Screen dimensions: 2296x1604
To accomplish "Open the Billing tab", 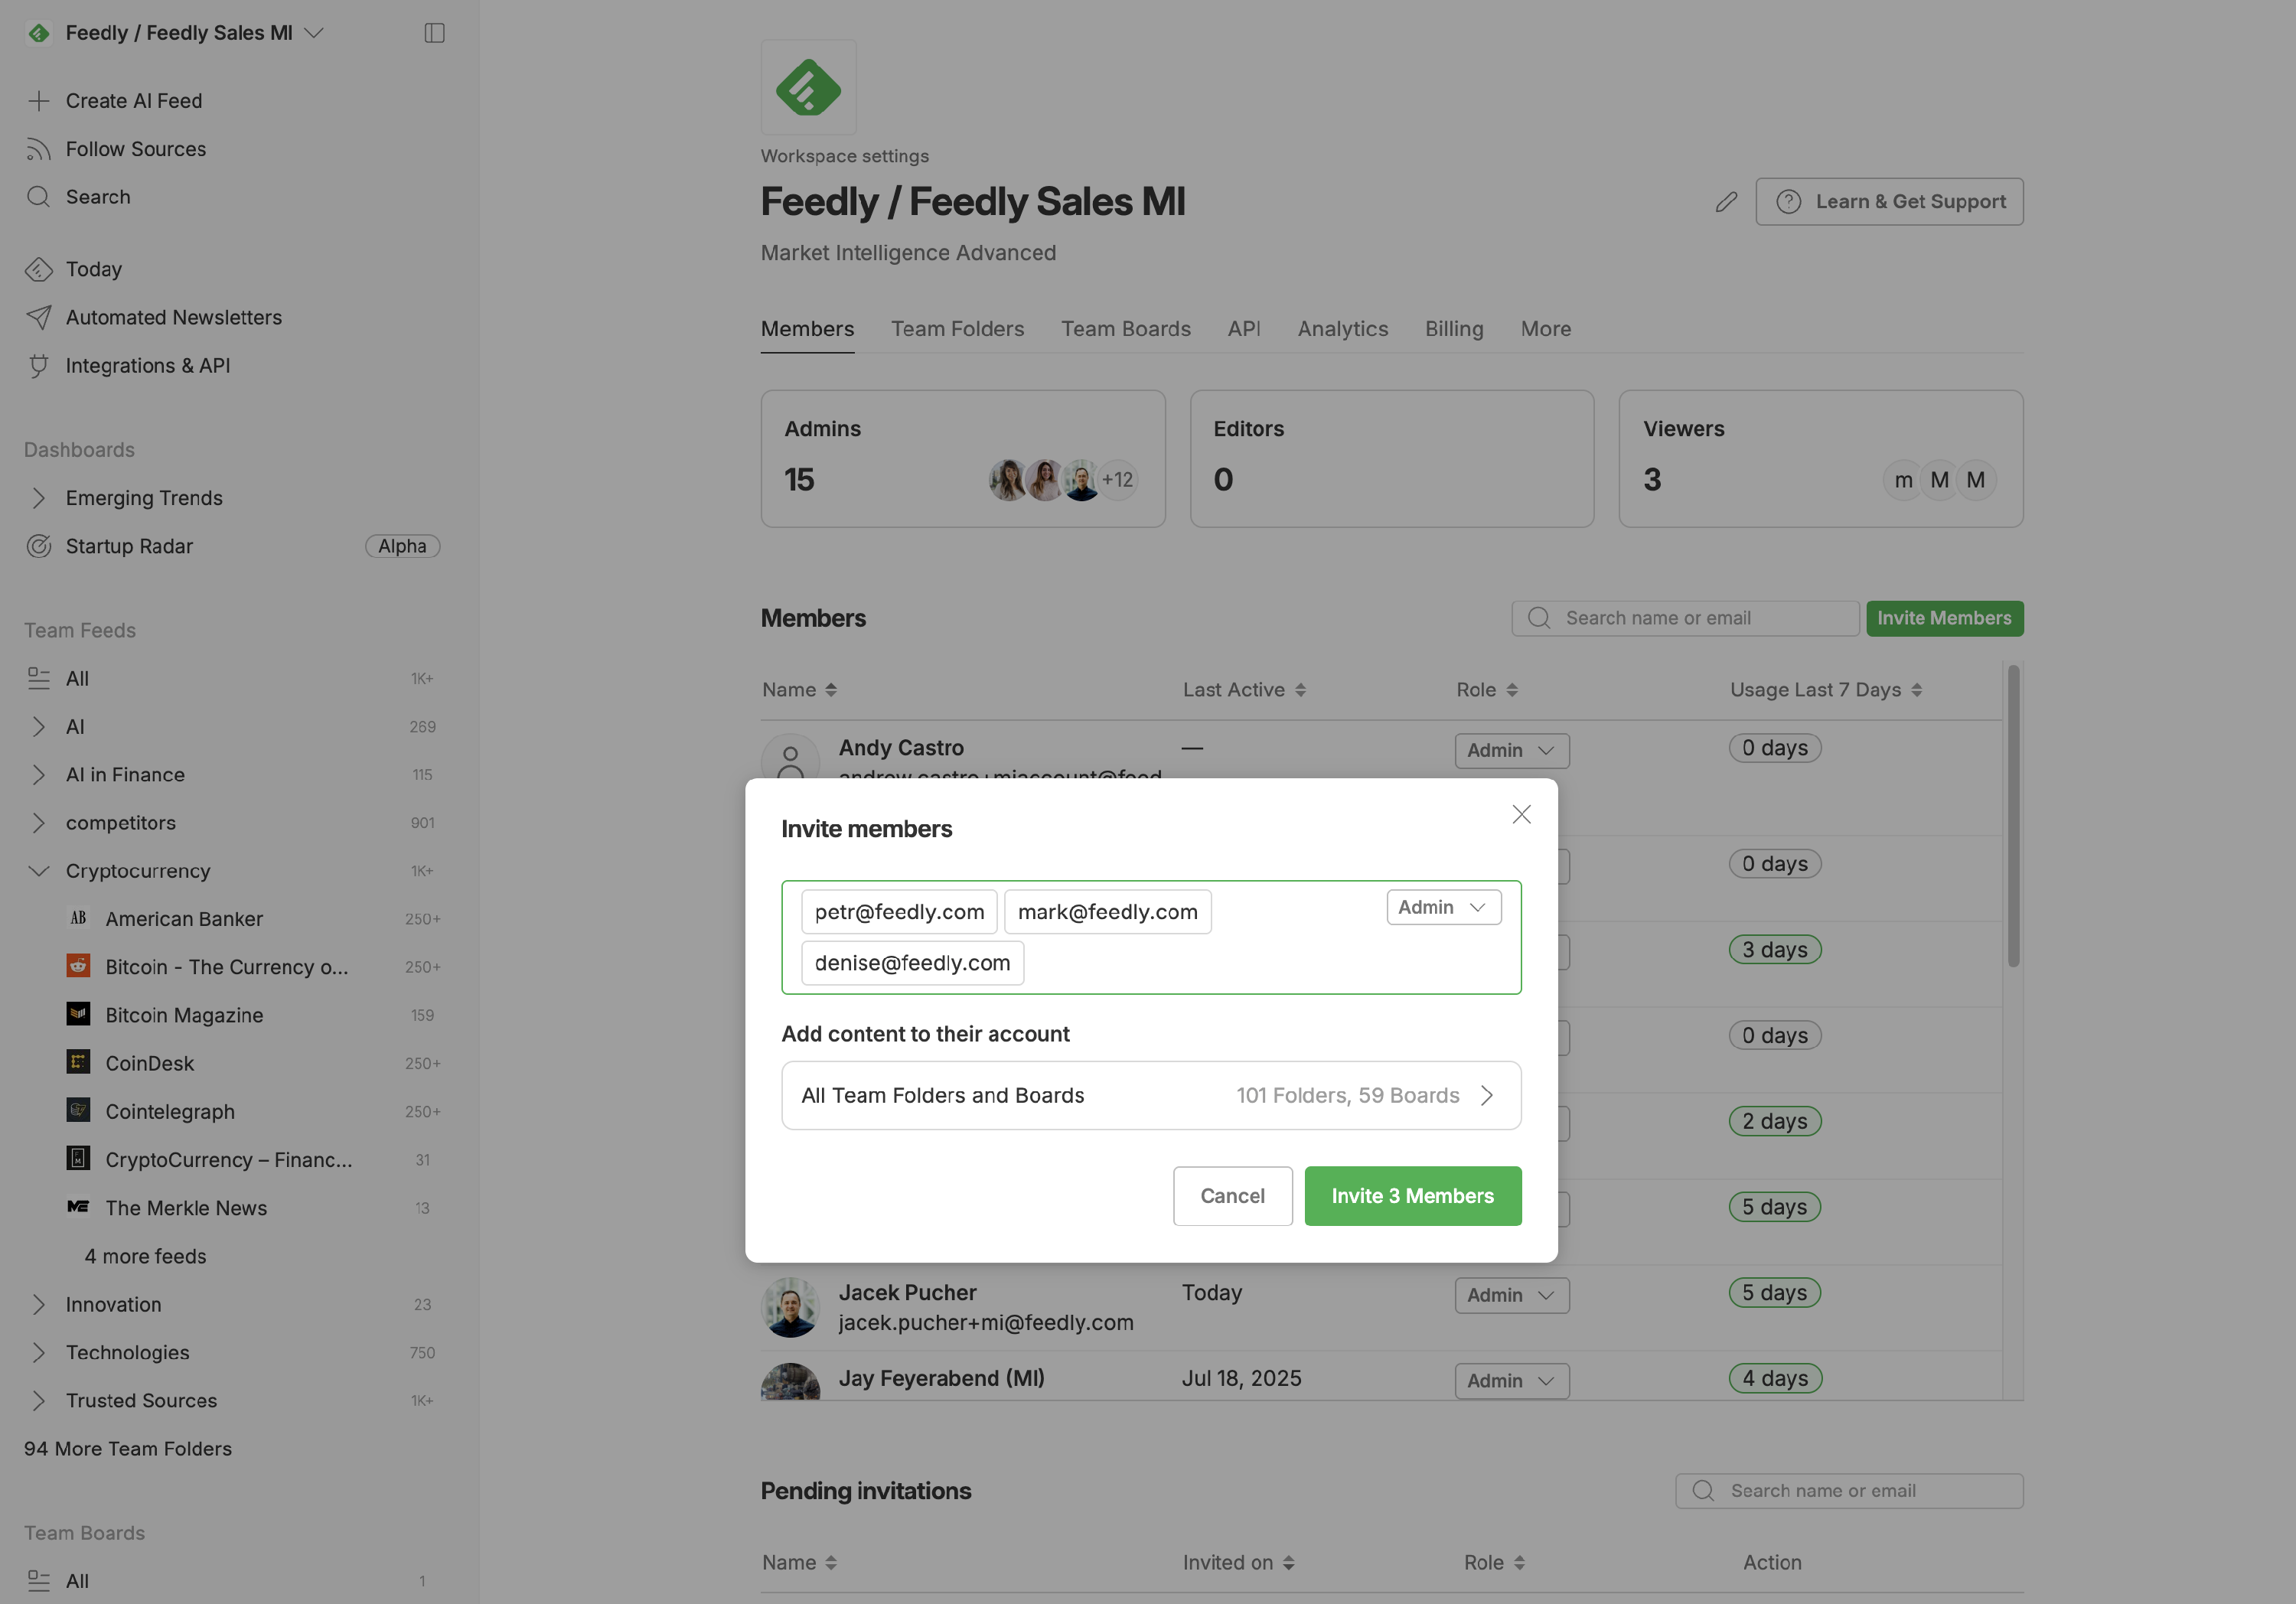I will [x=1454, y=329].
